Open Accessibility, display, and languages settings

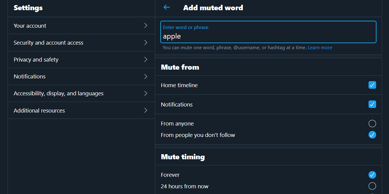tap(59, 93)
